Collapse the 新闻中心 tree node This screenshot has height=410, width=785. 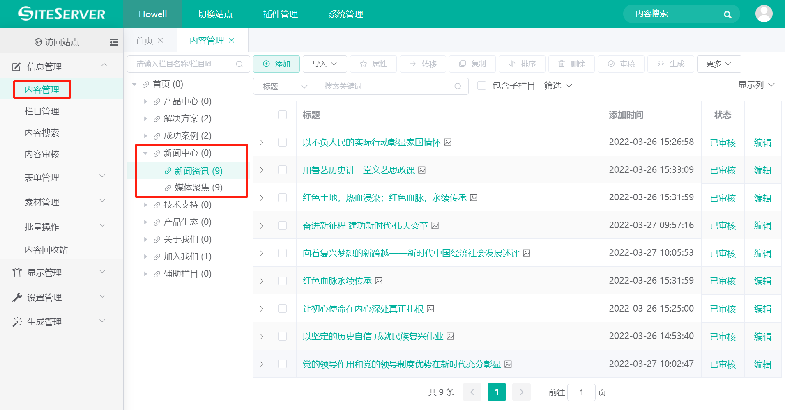tap(145, 153)
